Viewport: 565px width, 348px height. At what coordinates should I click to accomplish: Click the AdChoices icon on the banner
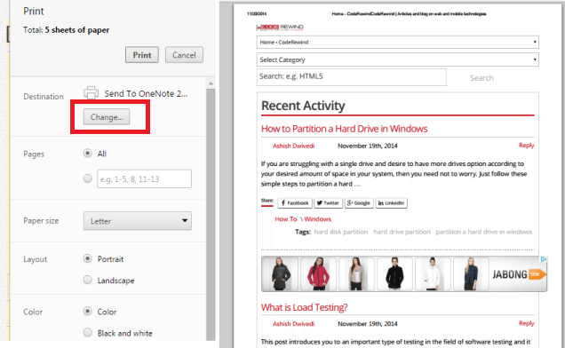[x=544, y=259]
